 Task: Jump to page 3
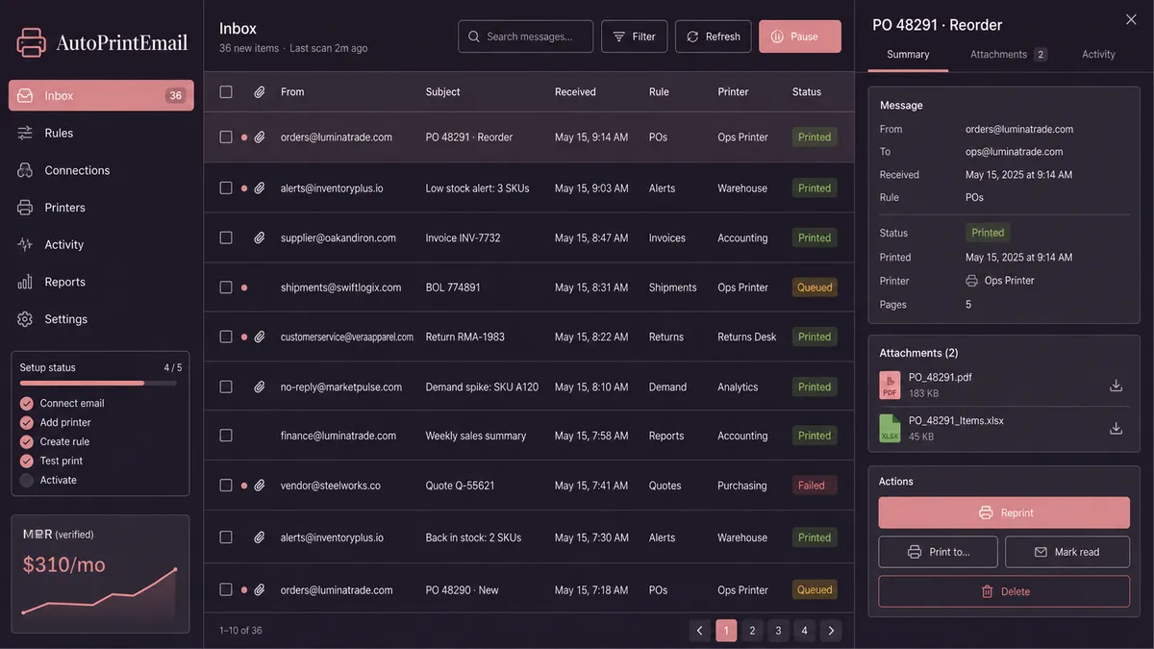(779, 631)
